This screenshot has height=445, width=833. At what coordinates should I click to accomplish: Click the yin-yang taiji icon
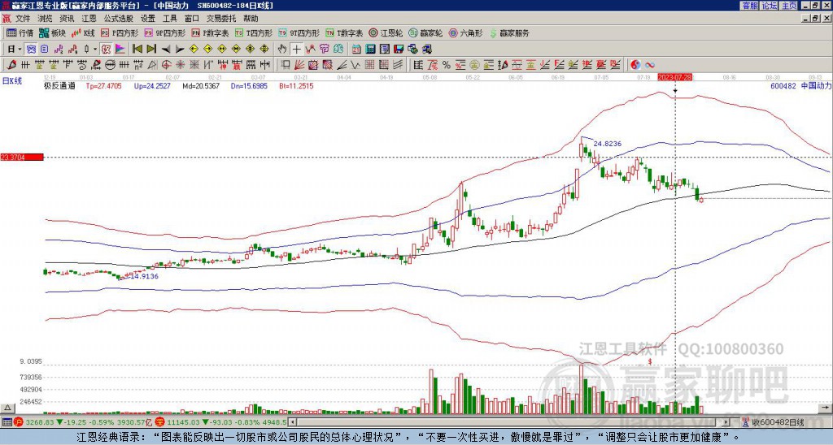click(636, 64)
